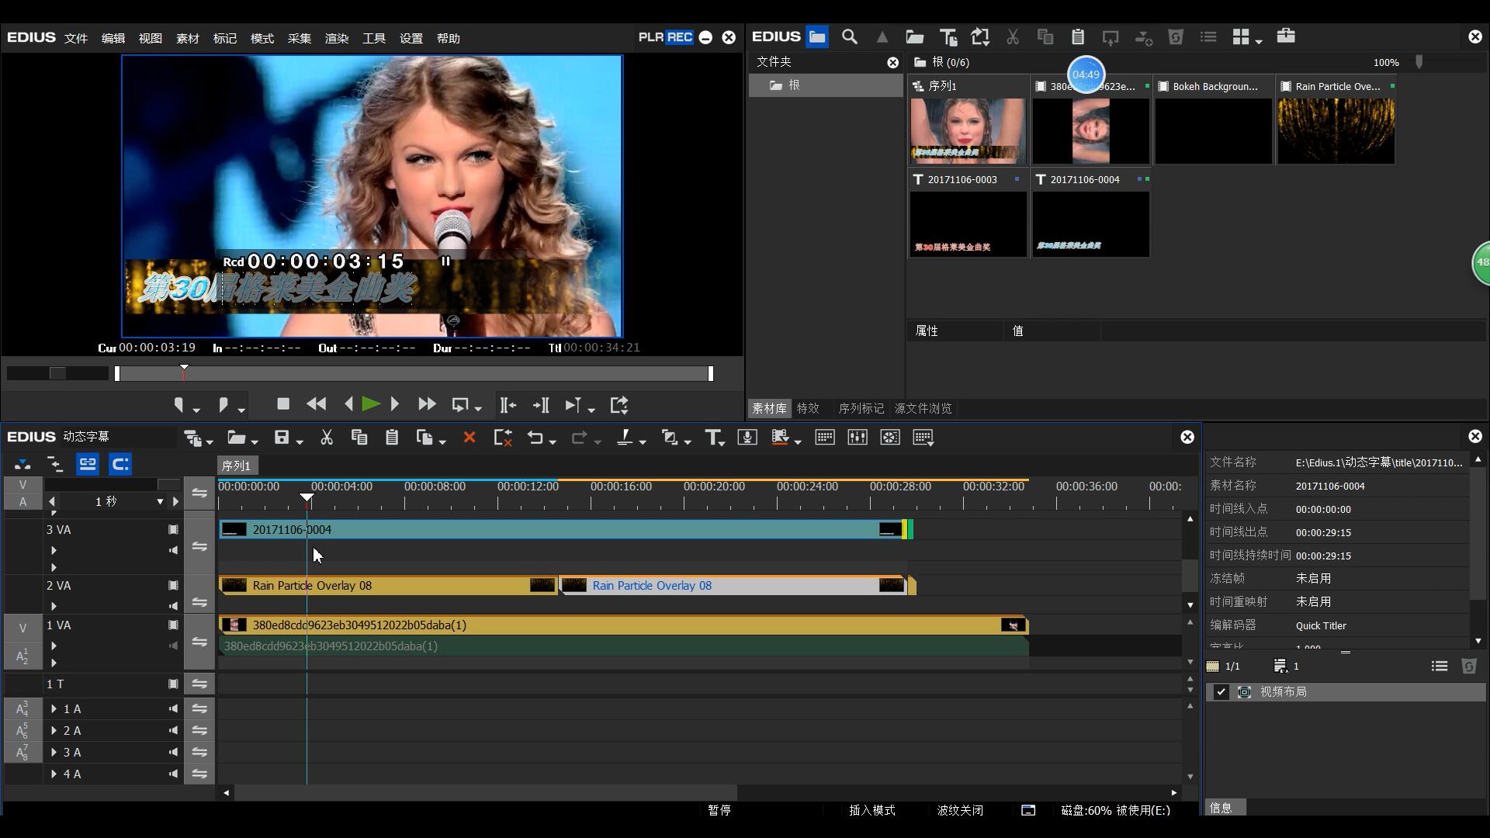
Task: Open the 设置 menu
Action: click(x=411, y=38)
